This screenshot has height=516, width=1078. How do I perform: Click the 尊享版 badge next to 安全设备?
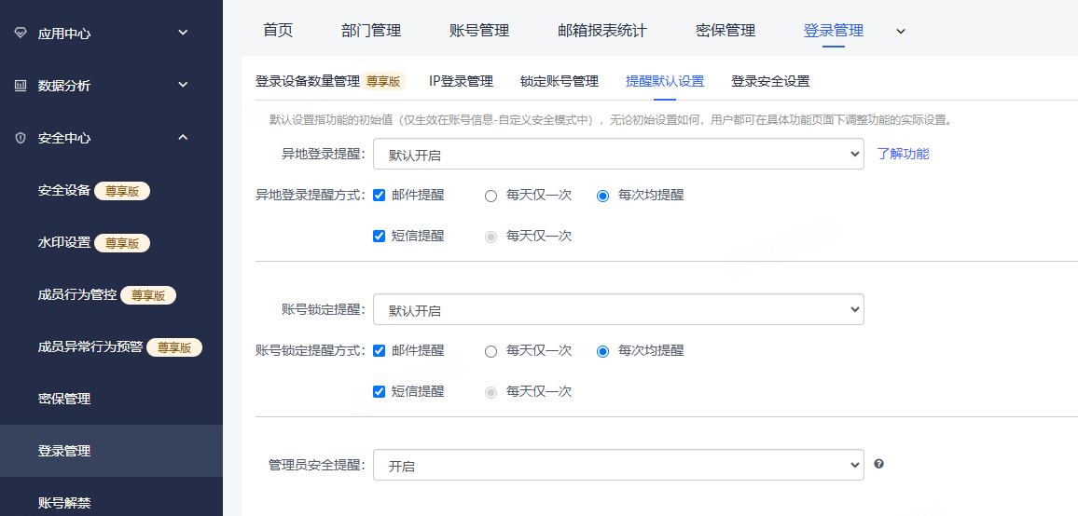[121, 191]
